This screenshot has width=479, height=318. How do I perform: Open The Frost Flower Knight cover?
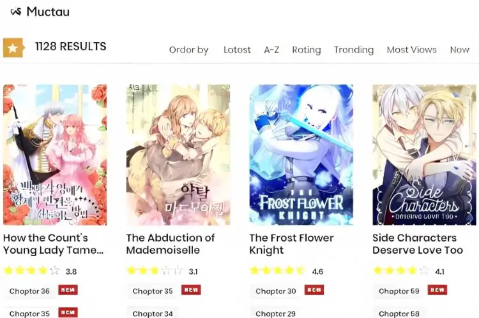tap(301, 155)
